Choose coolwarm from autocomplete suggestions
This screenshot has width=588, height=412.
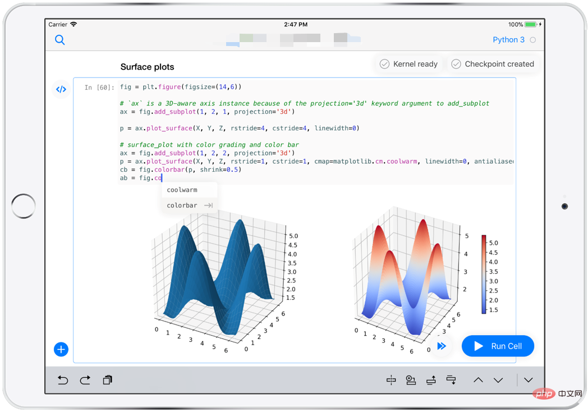point(182,190)
